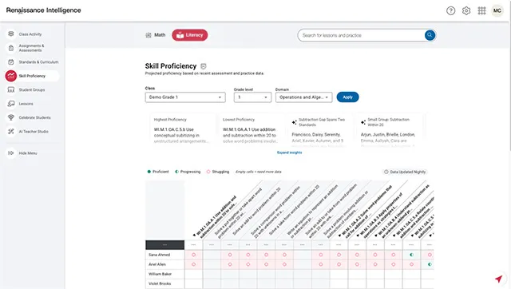Click the Renaissance Intelligence logo
This screenshot has height=289, width=511.
[43, 10]
